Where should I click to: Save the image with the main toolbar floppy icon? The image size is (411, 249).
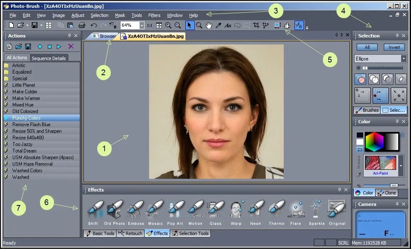[34, 25]
